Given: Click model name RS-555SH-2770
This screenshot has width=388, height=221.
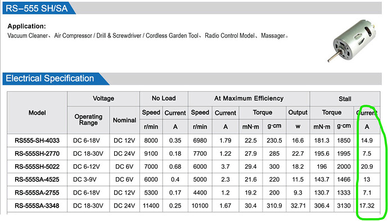Looking at the screenshot, I should (37, 154).
